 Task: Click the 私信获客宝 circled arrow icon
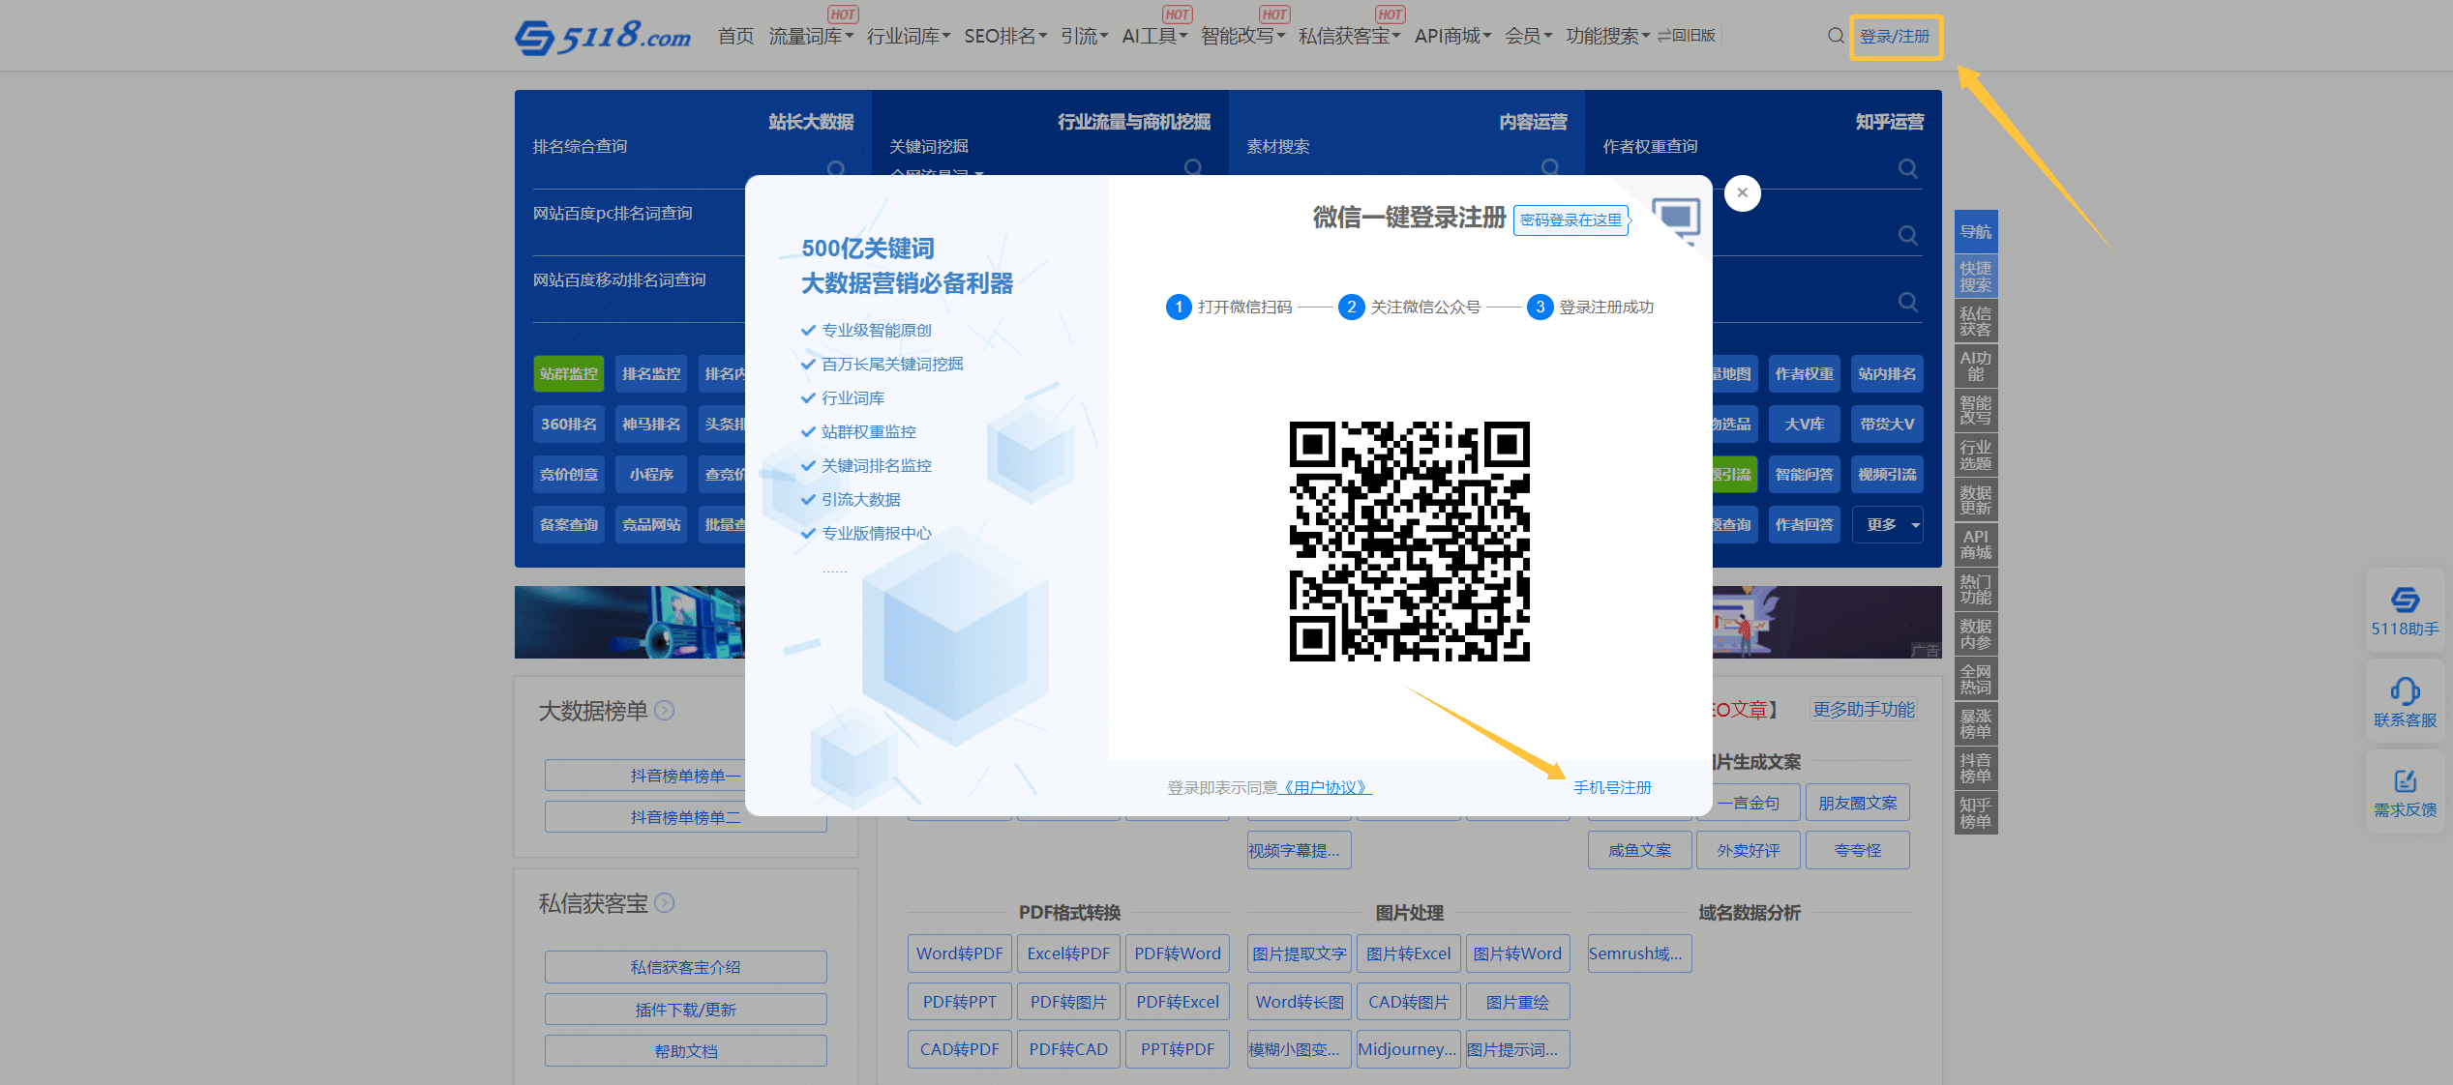[665, 903]
